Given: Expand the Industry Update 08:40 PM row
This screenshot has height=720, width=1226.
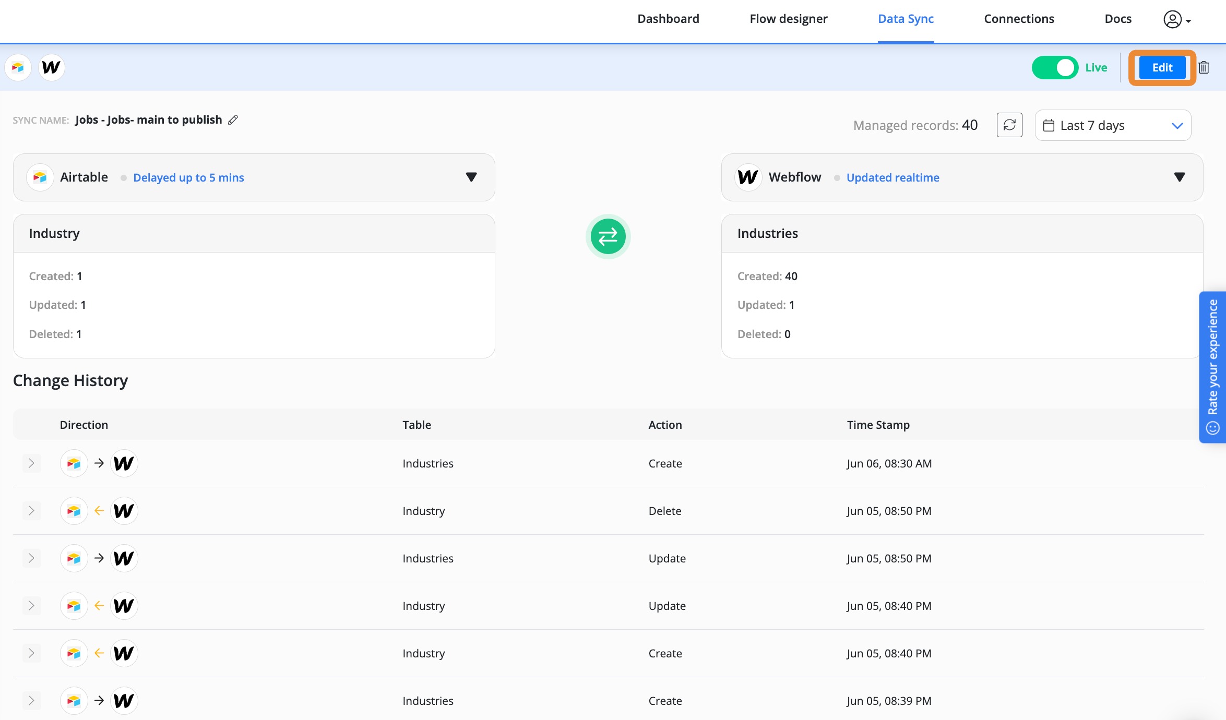Looking at the screenshot, I should 31,606.
